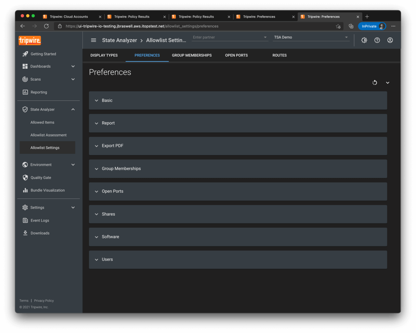
Task: Open the help question mark icon
Action: [x=377, y=40]
